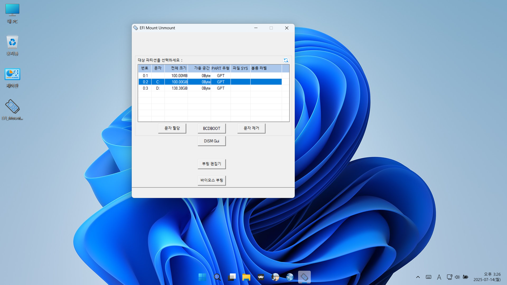
Task: Click the 문자 제거 button
Action: coord(251,128)
